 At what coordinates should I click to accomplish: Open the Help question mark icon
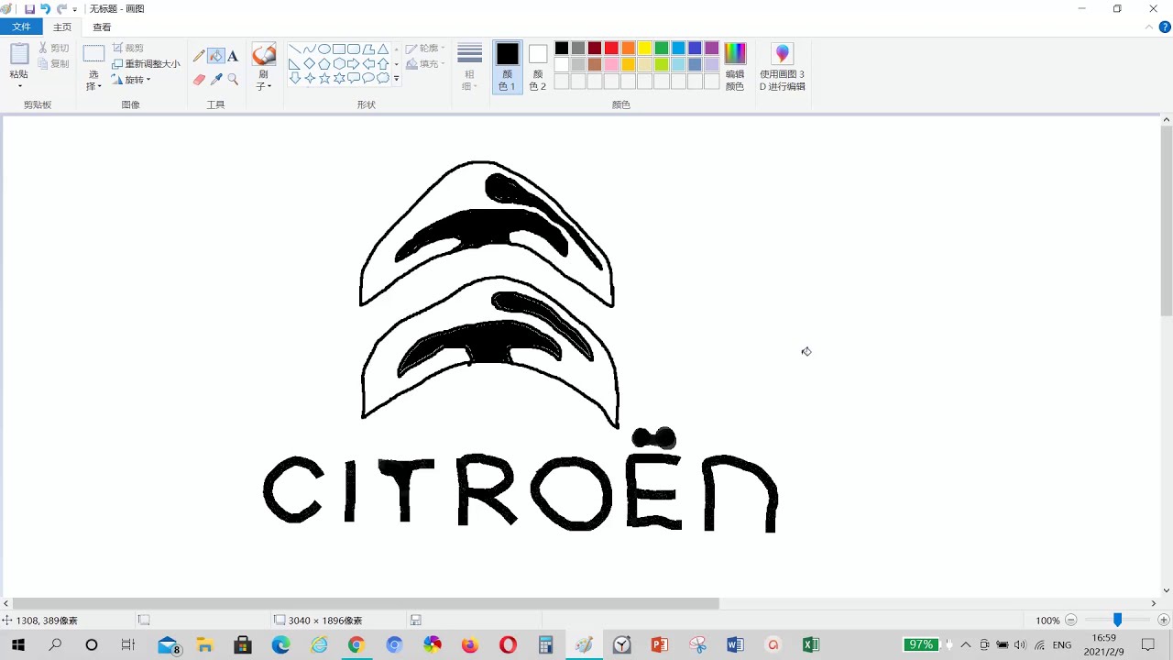click(x=1165, y=27)
